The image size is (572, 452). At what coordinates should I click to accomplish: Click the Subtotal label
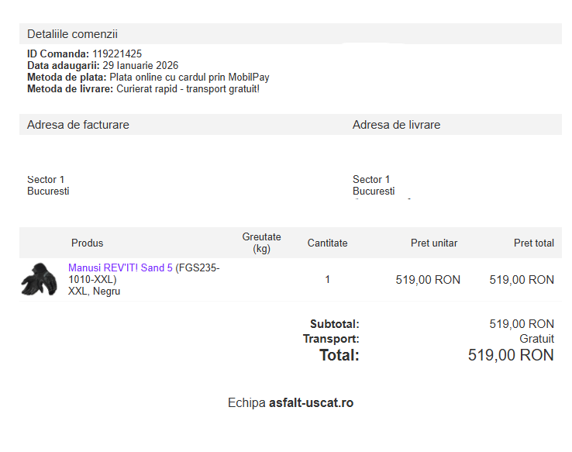(x=334, y=324)
